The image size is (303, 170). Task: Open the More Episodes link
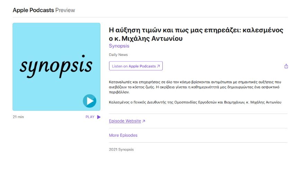[x=123, y=135]
